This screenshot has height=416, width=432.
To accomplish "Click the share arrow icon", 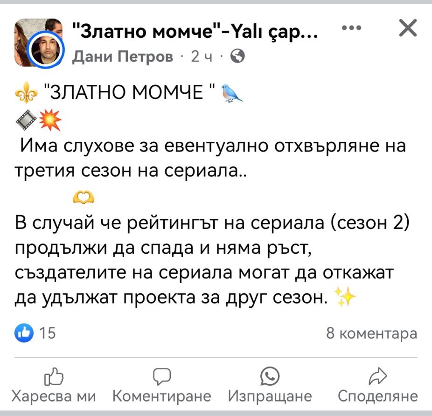I will coord(377,376).
